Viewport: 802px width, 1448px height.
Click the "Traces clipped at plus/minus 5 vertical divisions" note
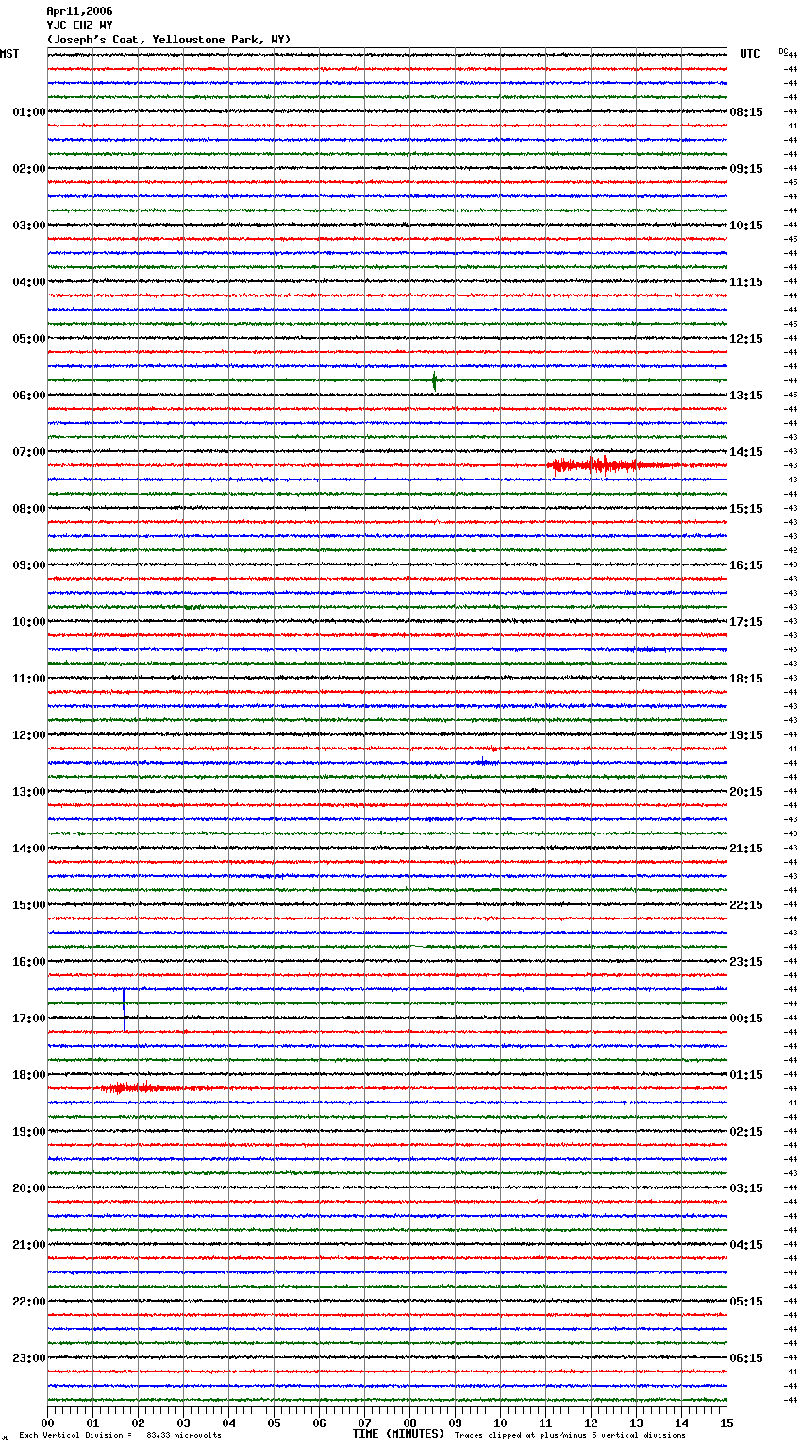tap(570, 1435)
